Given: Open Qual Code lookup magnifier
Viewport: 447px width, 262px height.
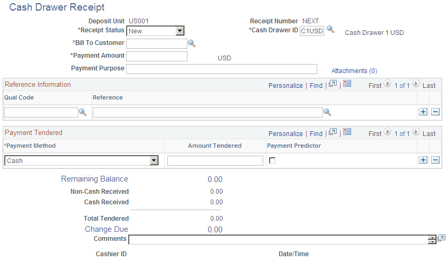Looking at the screenshot, I should click(83, 112).
